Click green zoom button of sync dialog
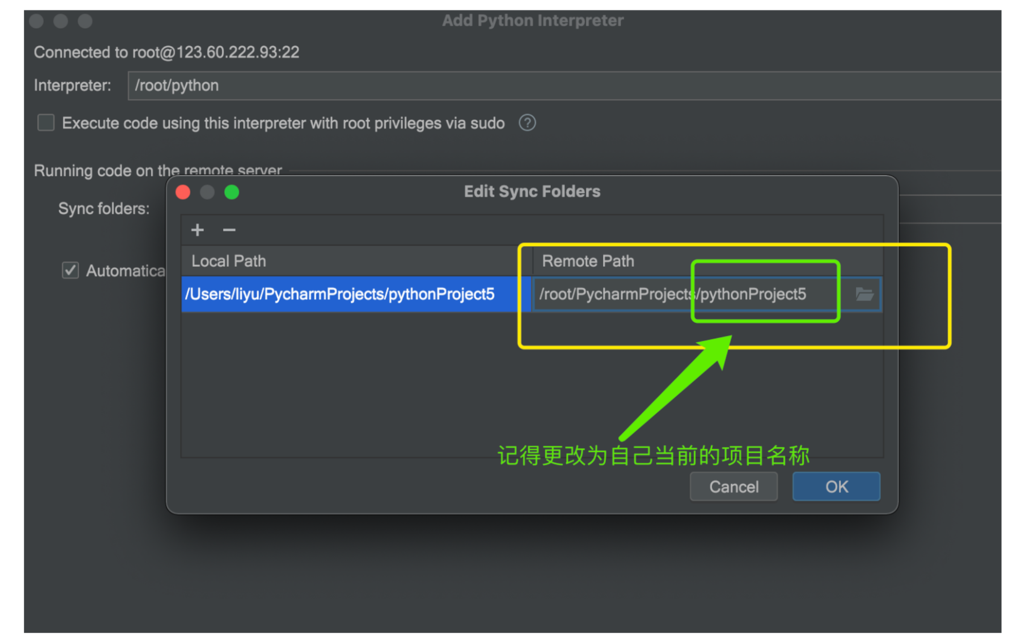The width and height of the screenshot is (1023, 643). tap(232, 192)
